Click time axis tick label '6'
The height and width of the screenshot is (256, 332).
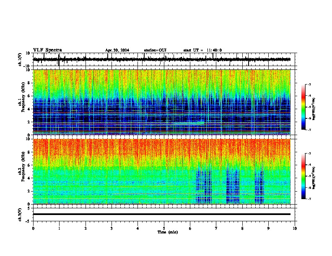pyautogui.click(x=190, y=228)
